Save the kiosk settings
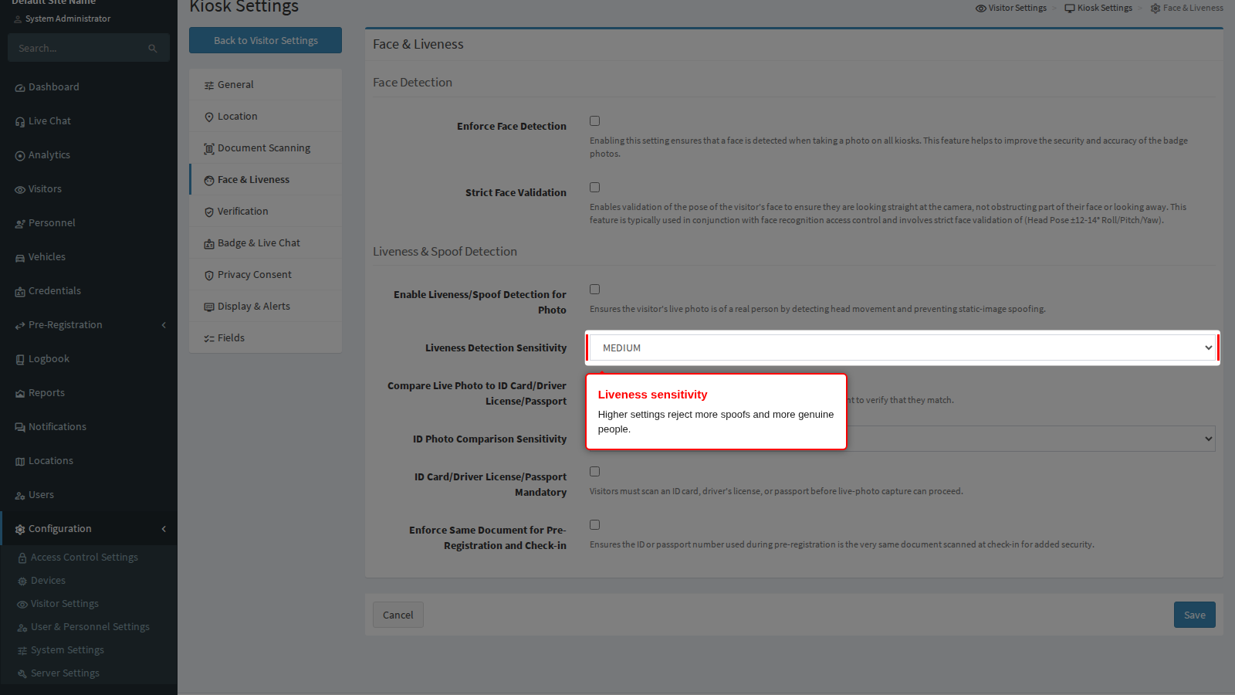This screenshot has width=1235, height=695. point(1195,615)
